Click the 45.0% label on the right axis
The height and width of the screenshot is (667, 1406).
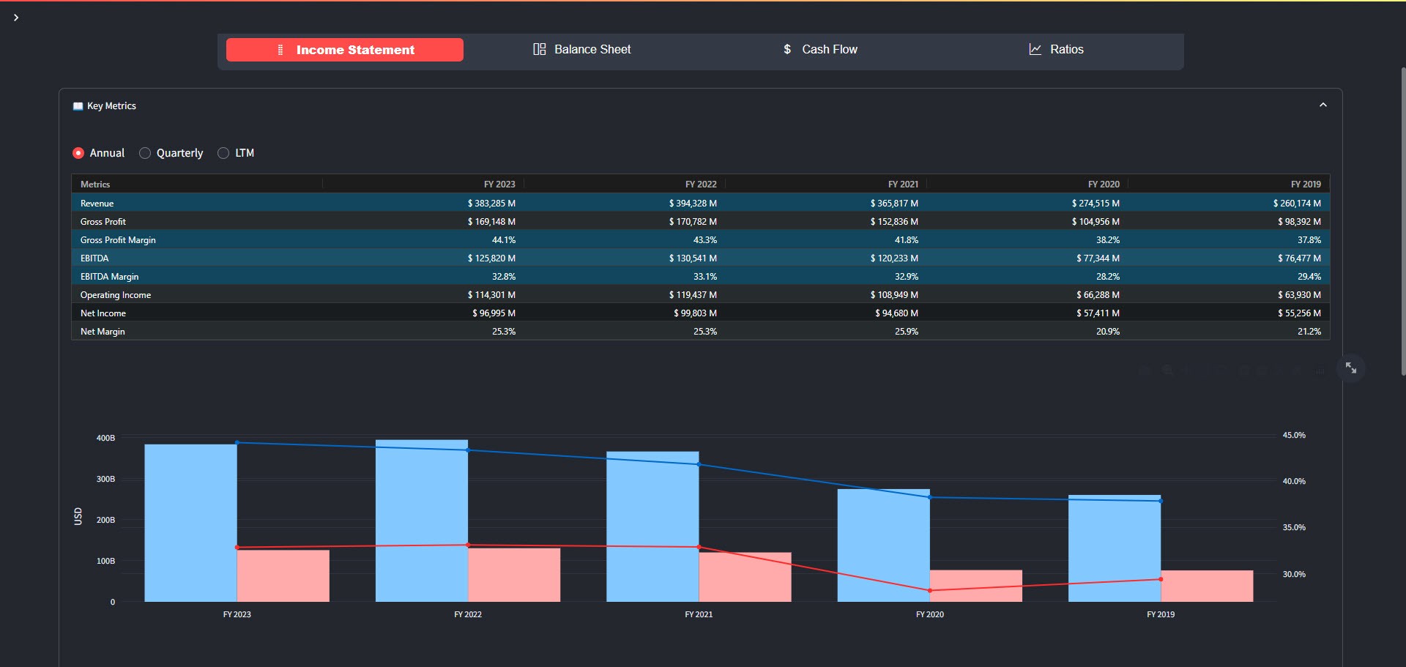pyautogui.click(x=1294, y=435)
